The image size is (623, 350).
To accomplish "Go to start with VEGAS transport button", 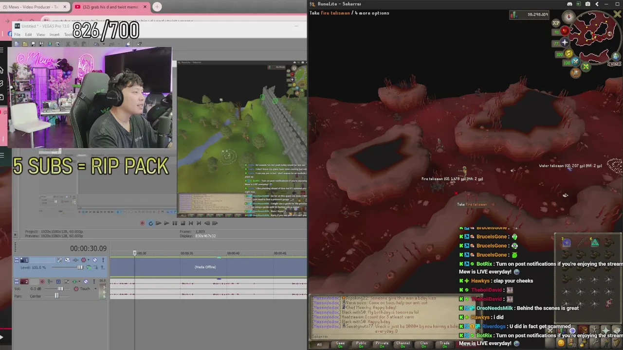I will (x=191, y=223).
